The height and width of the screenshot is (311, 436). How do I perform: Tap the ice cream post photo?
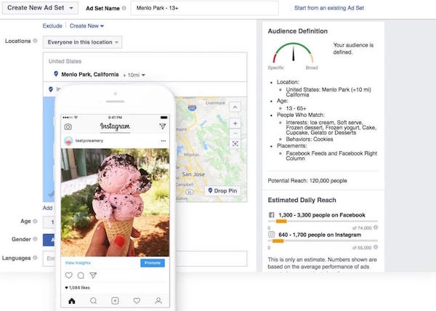115,202
